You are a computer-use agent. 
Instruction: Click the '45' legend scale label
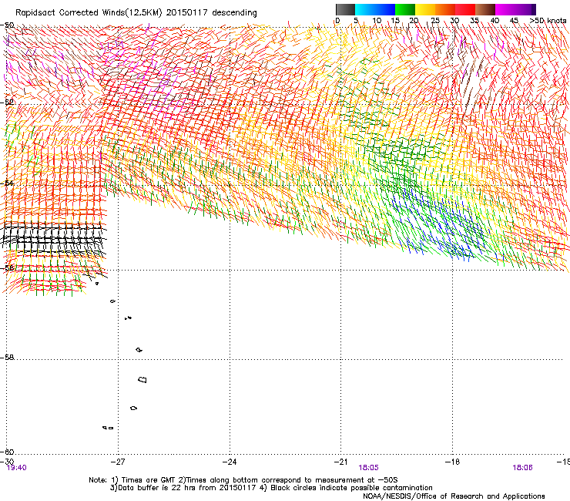click(x=514, y=21)
